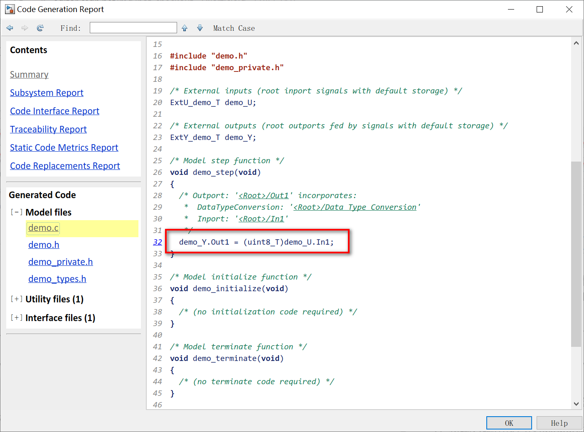Image resolution: width=584 pixels, height=432 pixels.
Task: Expand the Interface files (1) section
Action: [x=17, y=318]
